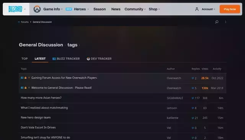The image size is (245, 140).
Task: Switch to the DEV TRACKER tab
Action: point(99,59)
